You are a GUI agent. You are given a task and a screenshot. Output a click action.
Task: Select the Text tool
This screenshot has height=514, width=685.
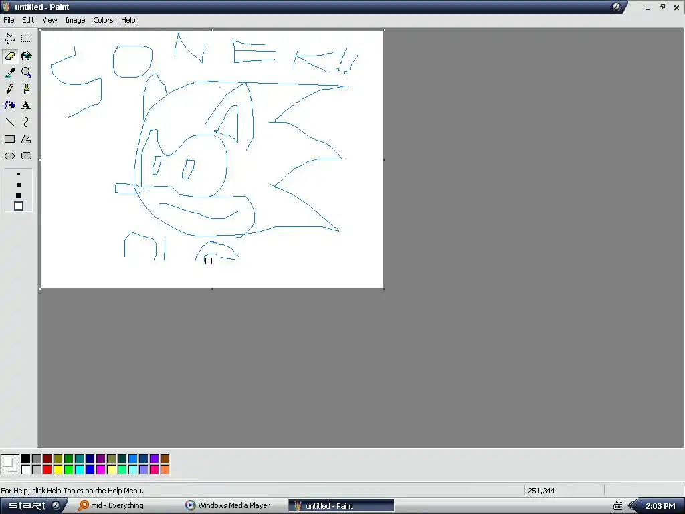[x=27, y=105]
